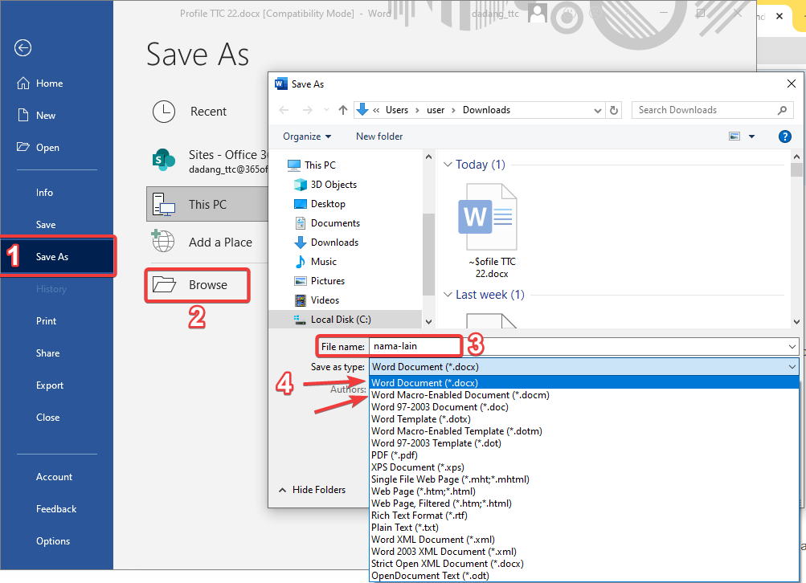Collapse the Today group chevron

(448, 165)
